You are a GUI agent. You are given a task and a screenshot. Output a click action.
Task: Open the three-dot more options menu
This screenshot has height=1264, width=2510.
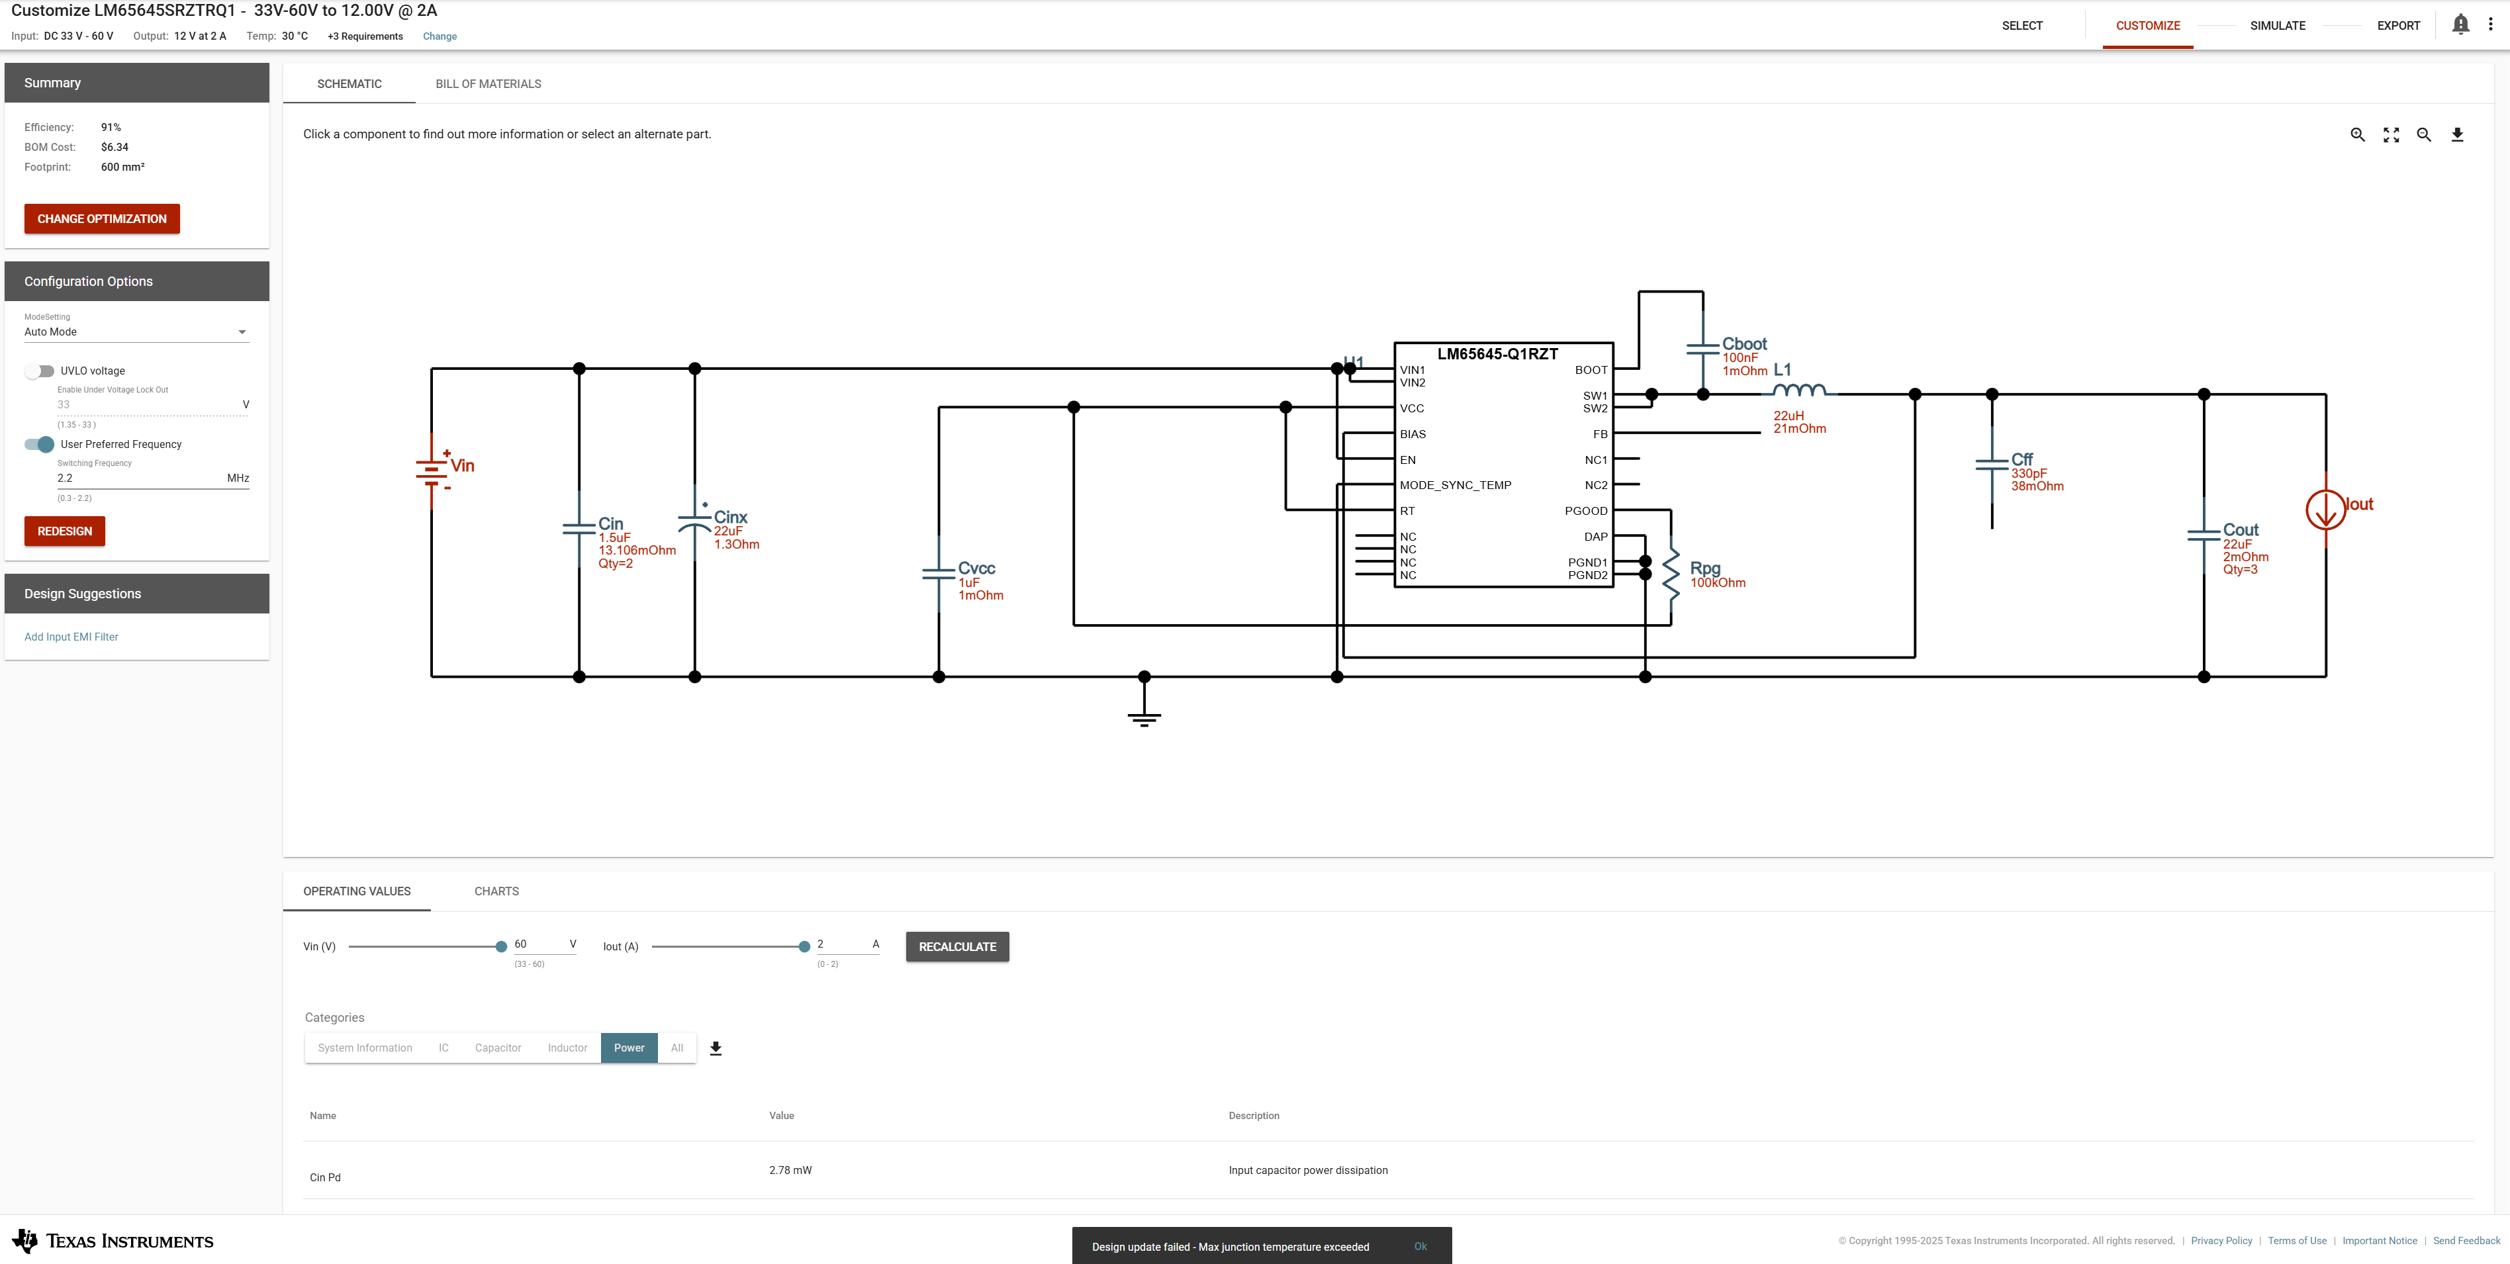tap(2491, 24)
